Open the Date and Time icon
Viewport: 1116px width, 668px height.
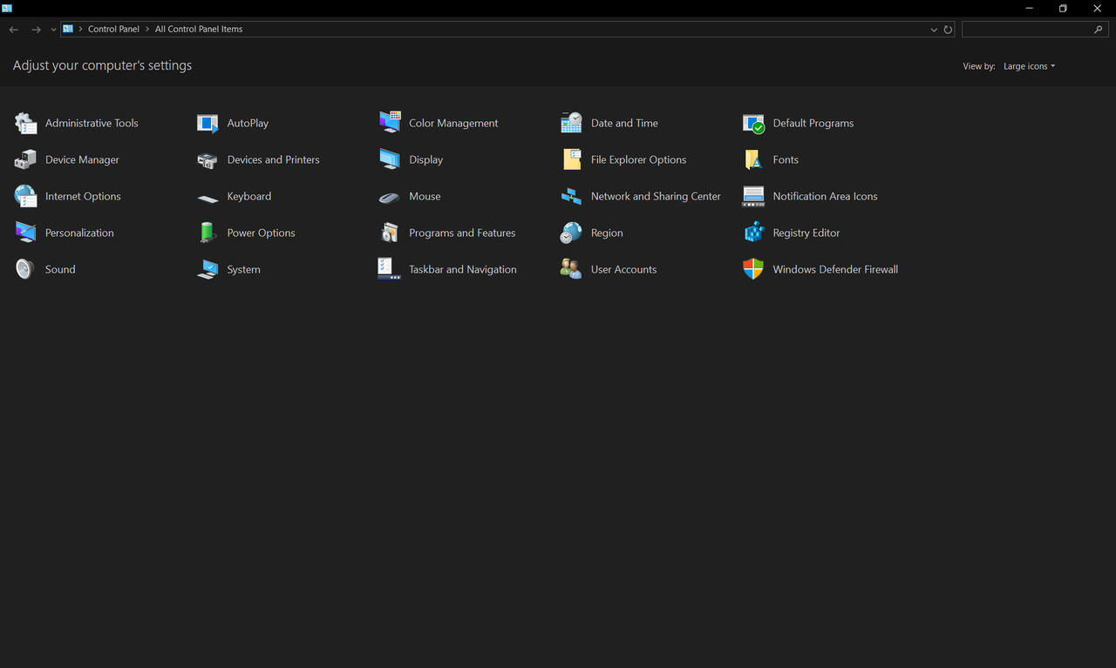pyautogui.click(x=571, y=123)
